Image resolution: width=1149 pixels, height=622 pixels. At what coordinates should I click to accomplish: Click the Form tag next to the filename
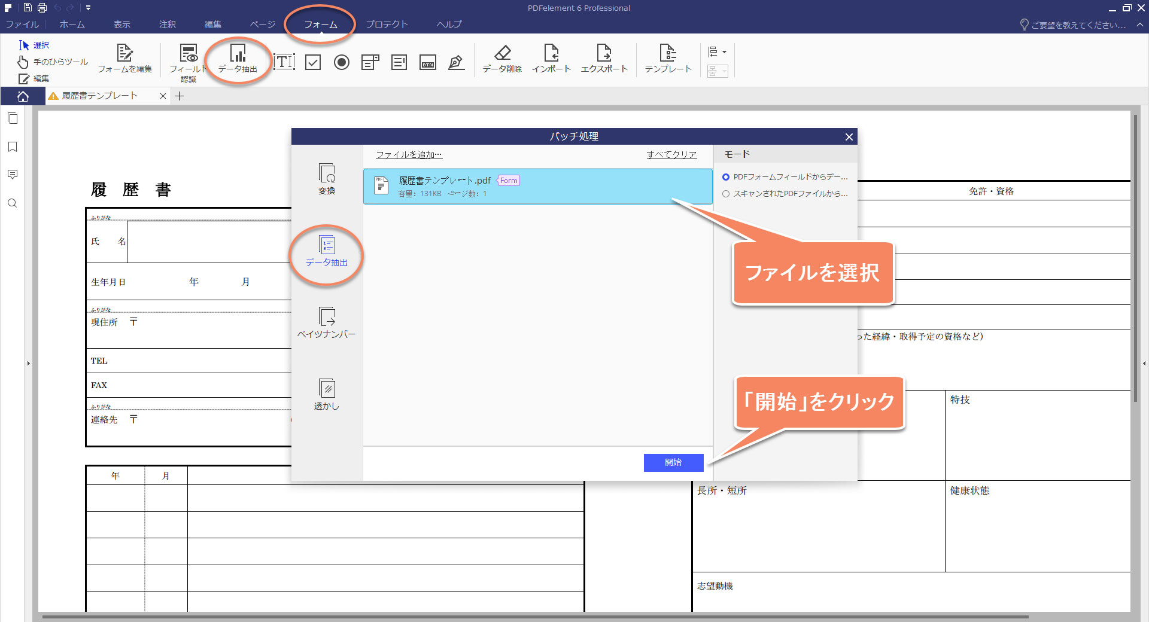coord(508,181)
